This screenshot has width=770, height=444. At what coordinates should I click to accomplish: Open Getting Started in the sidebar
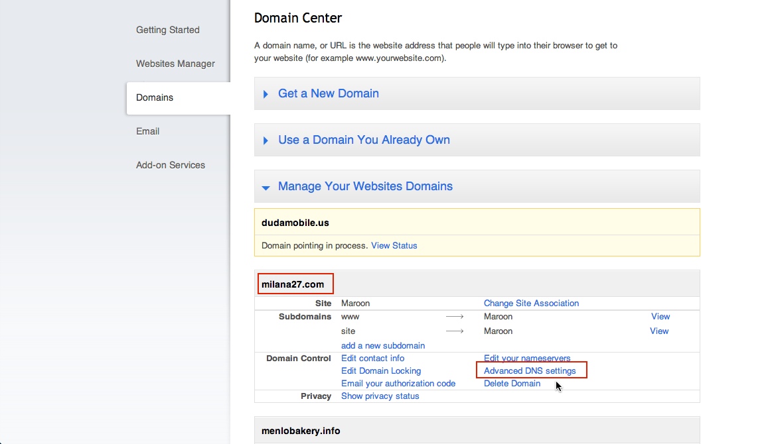pyautogui.click(x=167, y=30)
